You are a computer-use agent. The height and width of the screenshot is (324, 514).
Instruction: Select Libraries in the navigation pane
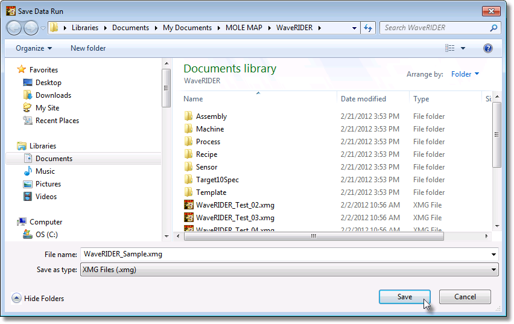tap(43, 146)
